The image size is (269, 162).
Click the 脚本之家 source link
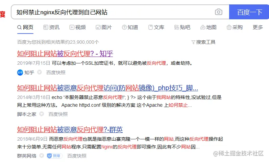pos(27,114)
